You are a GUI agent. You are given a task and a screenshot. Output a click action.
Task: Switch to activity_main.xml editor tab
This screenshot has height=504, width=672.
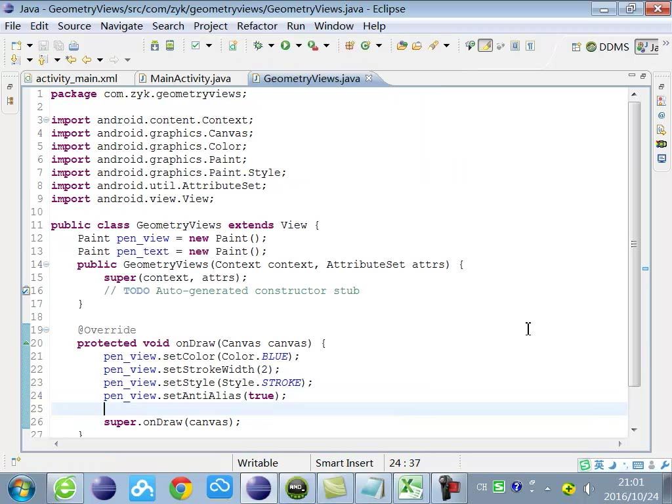coord(76,79)
